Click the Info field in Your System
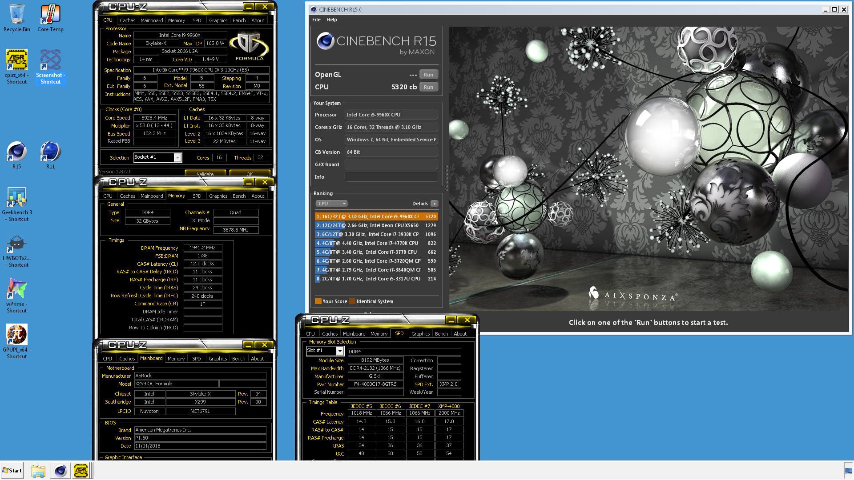854x480 pixels. pos(391,177)
